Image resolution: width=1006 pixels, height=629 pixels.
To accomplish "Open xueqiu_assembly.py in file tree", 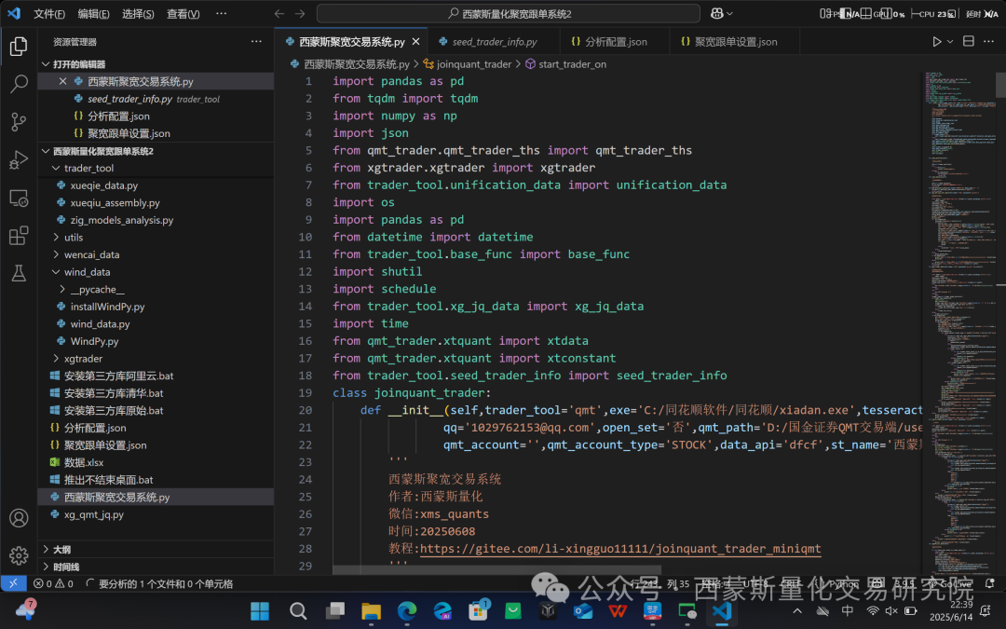I will point(115,203).
